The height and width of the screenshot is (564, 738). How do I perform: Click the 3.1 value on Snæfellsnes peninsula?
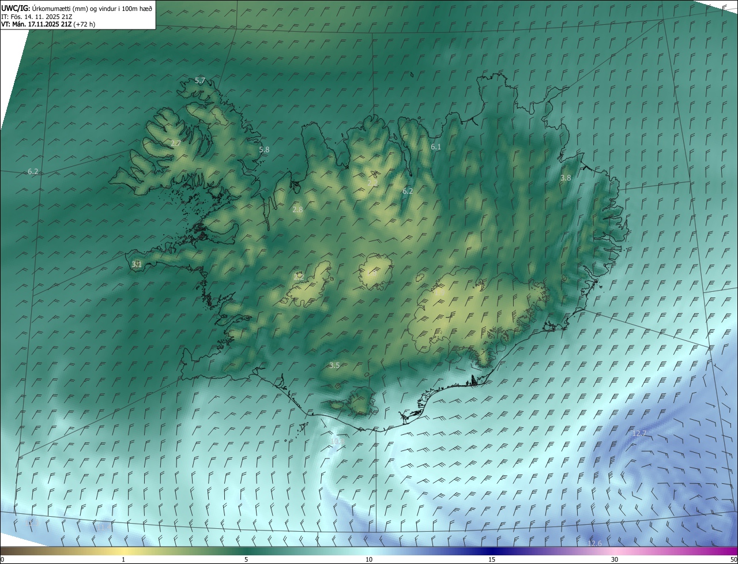pyautogui.click(x=137, y=264)
